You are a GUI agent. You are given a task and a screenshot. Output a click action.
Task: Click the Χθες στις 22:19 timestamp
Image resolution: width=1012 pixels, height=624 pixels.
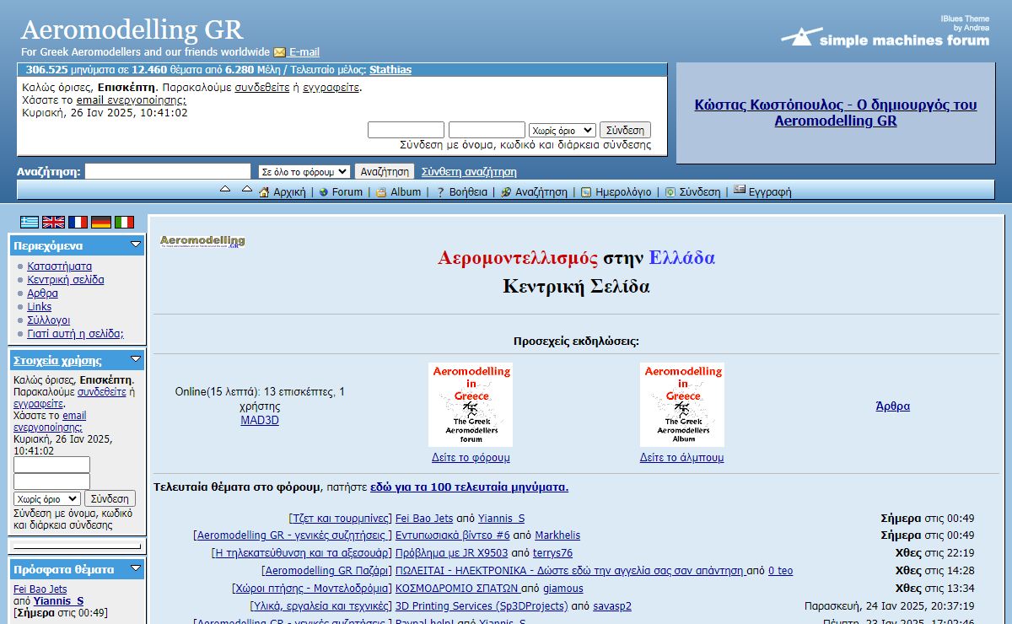(934, 553)
